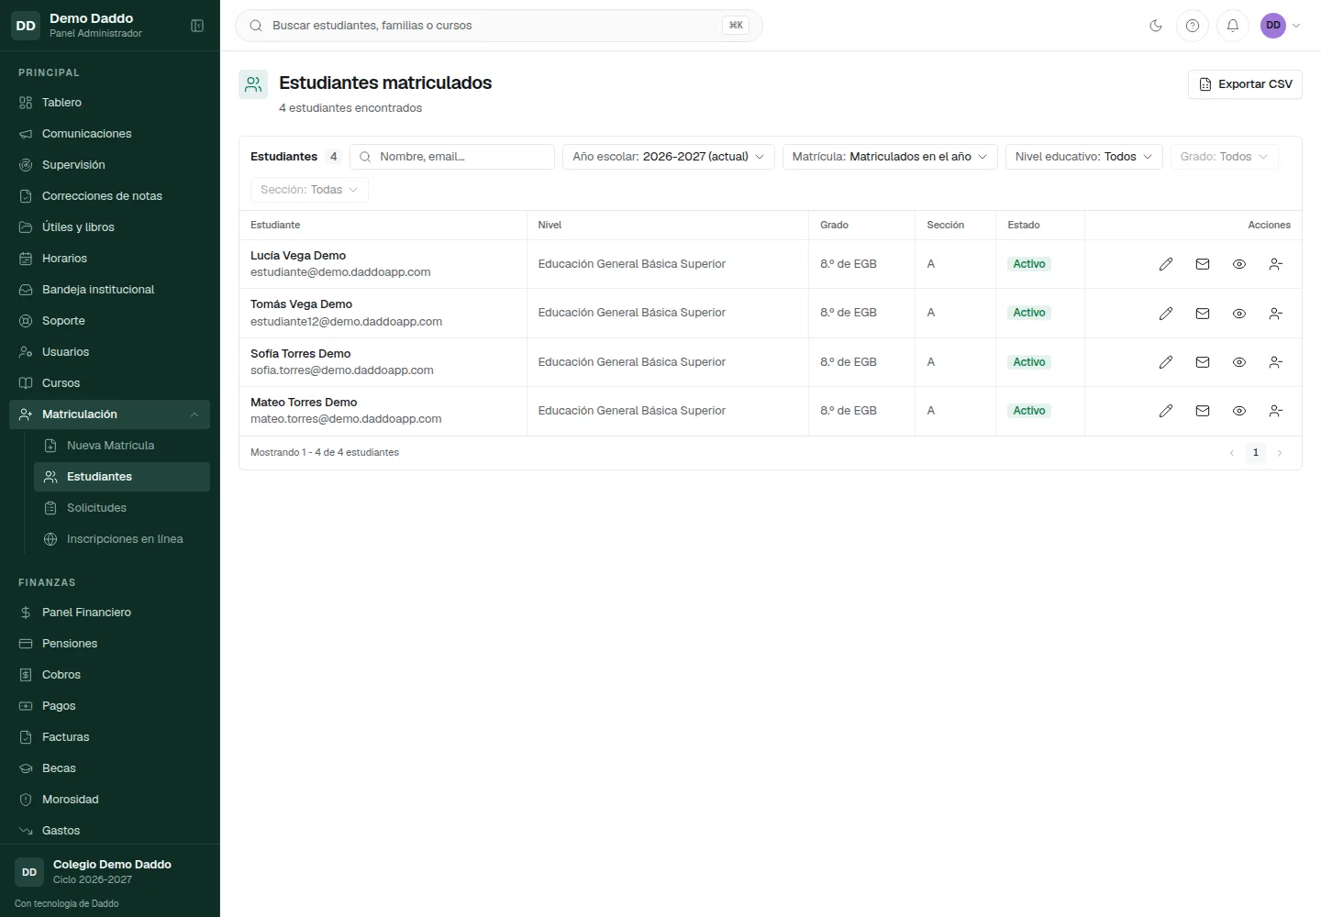Open the help question mark icon

(1193, 26)
